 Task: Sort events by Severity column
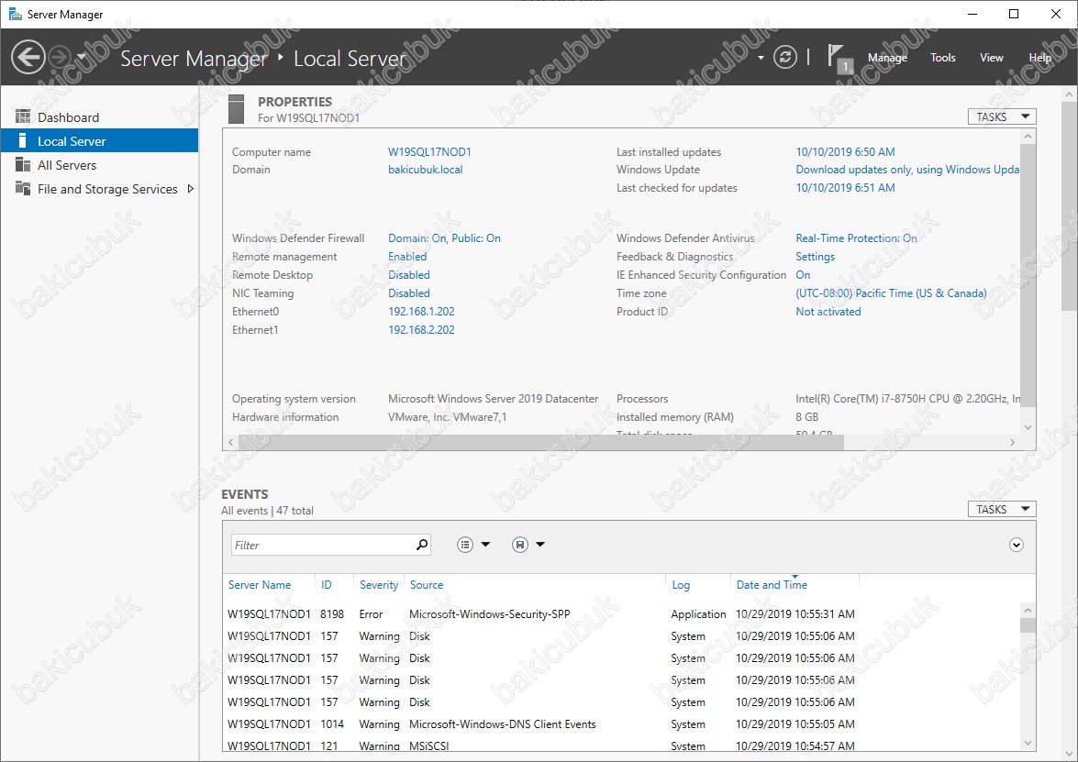379,585
